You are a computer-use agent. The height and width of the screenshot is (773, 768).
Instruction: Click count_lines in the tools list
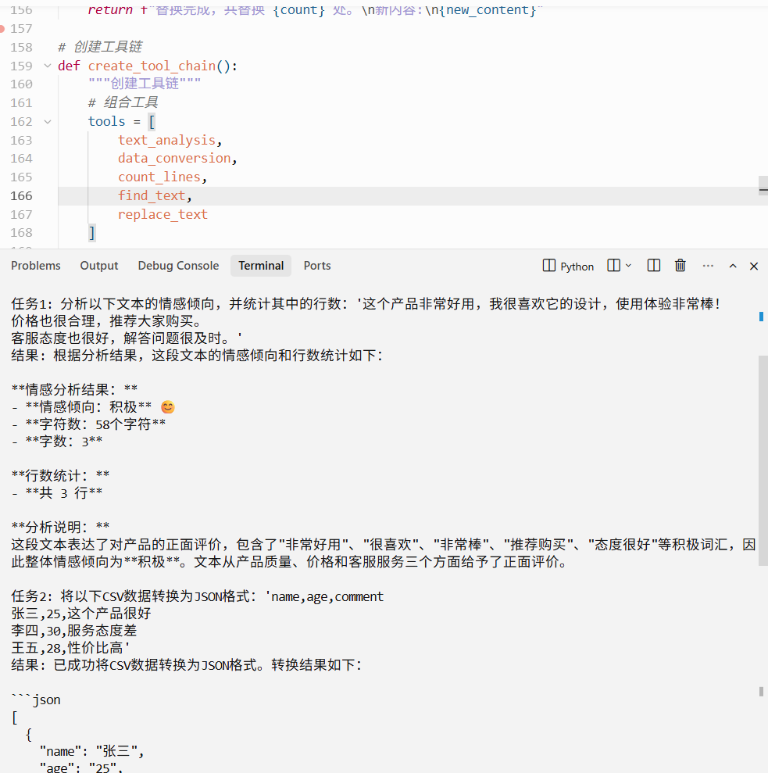point(159,177)
